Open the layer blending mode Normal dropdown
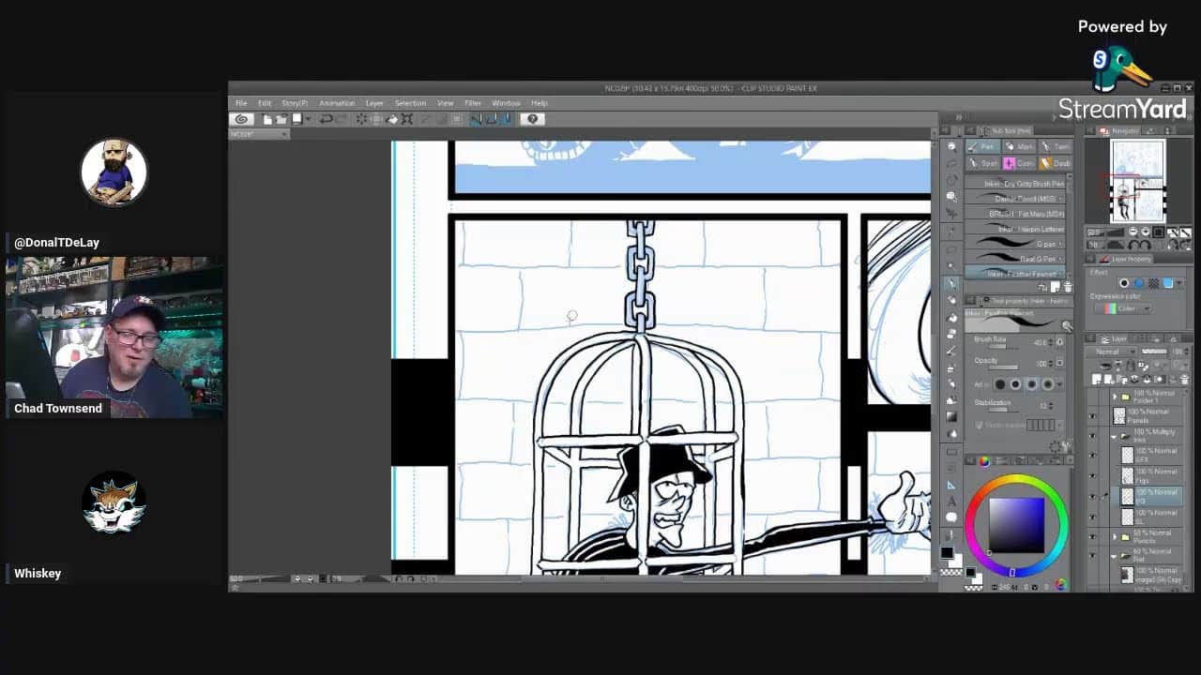Viewport: 1201px width, 675px height. click(x=1113, y=352)
